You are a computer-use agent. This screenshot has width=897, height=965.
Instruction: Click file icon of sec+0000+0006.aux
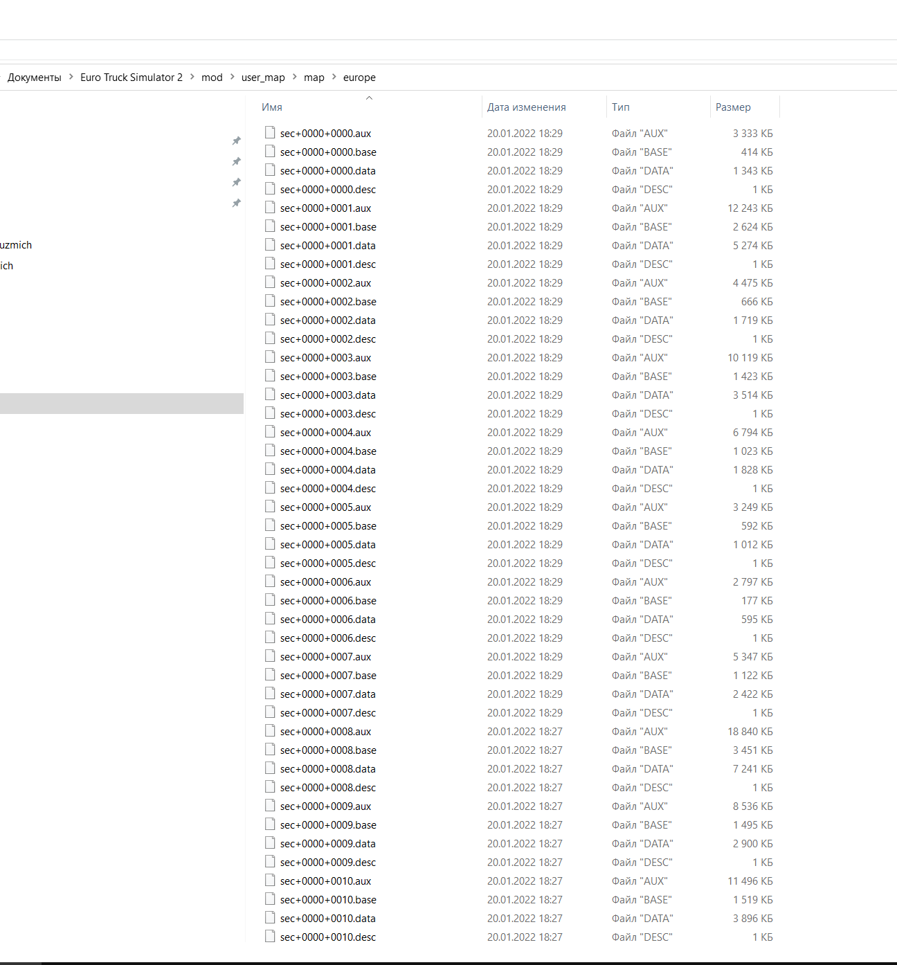pyautogui.click(x=270, y=581)
